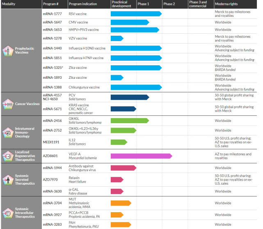Open program mRNA-1777
Viewport: 263px width, 229px height.
coord(53,14)
